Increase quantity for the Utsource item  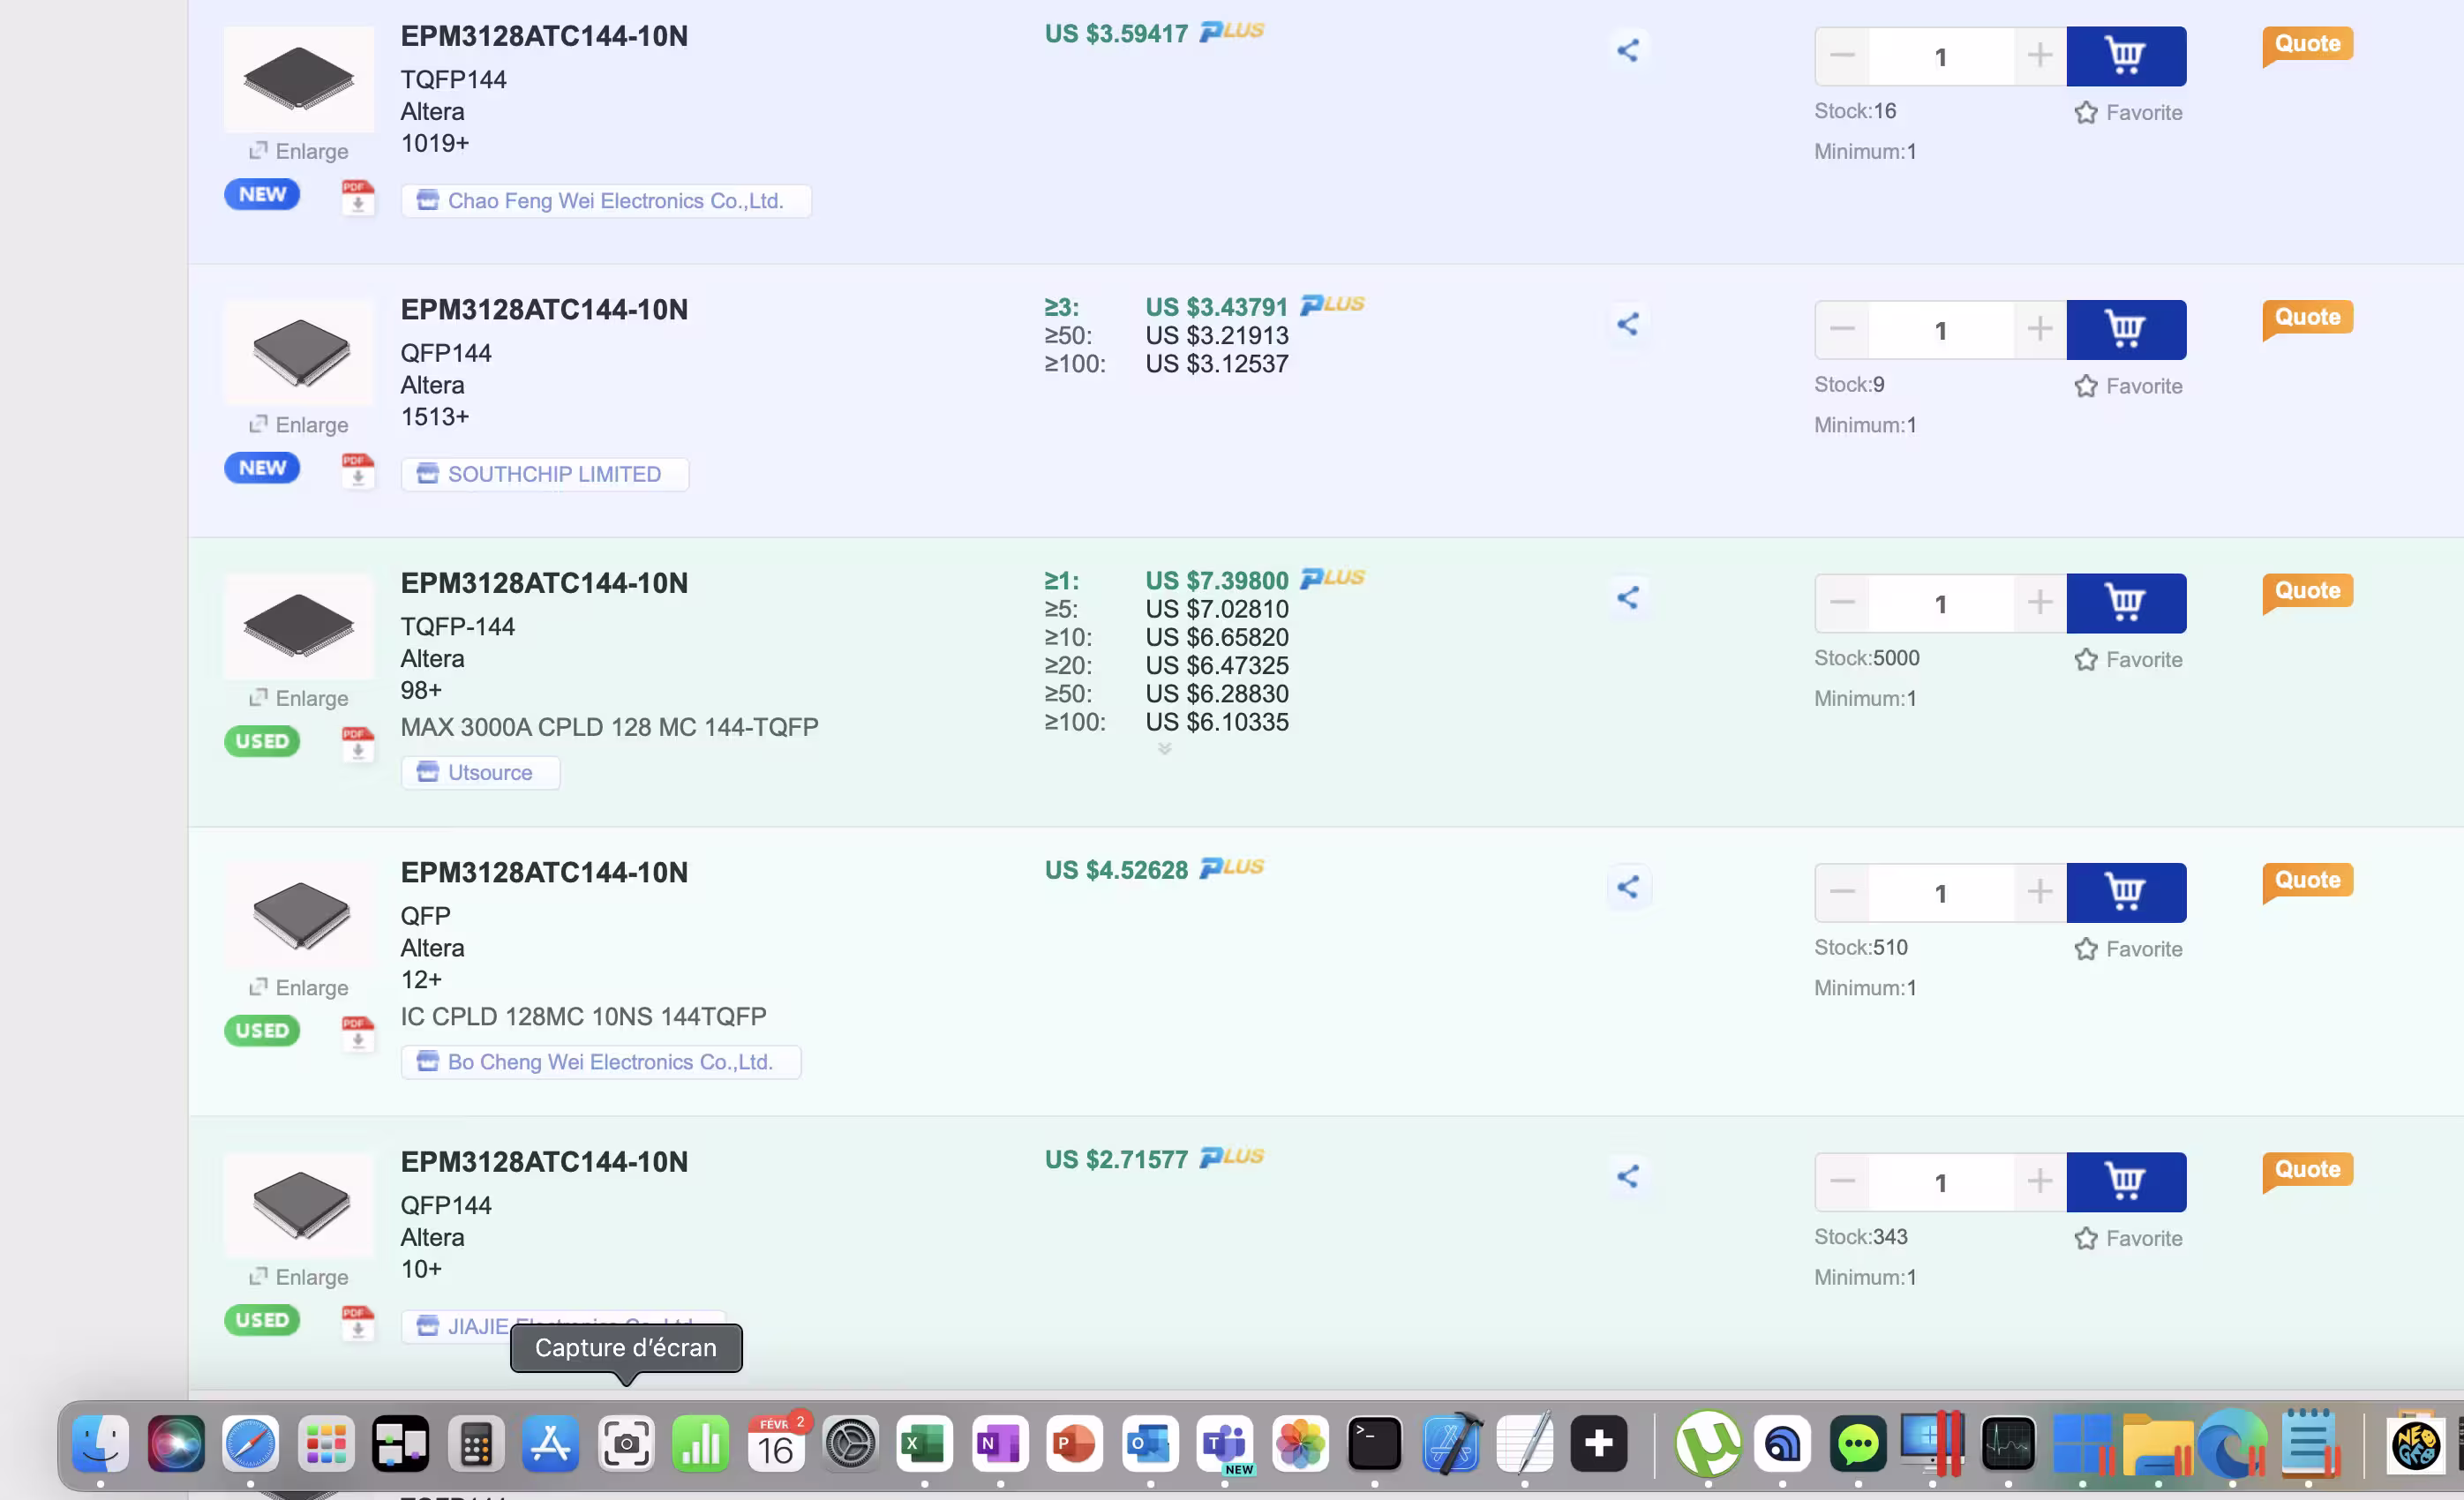[x=2040, y=603]
